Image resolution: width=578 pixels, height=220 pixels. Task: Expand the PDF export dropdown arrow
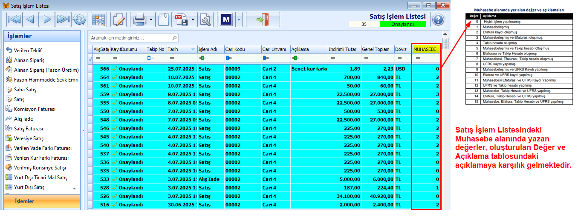pyautogui.click(x=193, y=20)
